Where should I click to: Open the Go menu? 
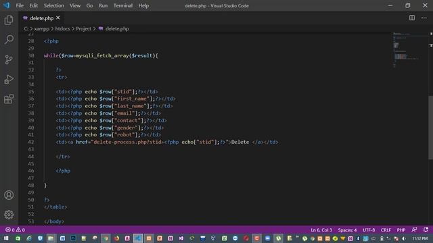pyautogui.click(x=89, y=5)
